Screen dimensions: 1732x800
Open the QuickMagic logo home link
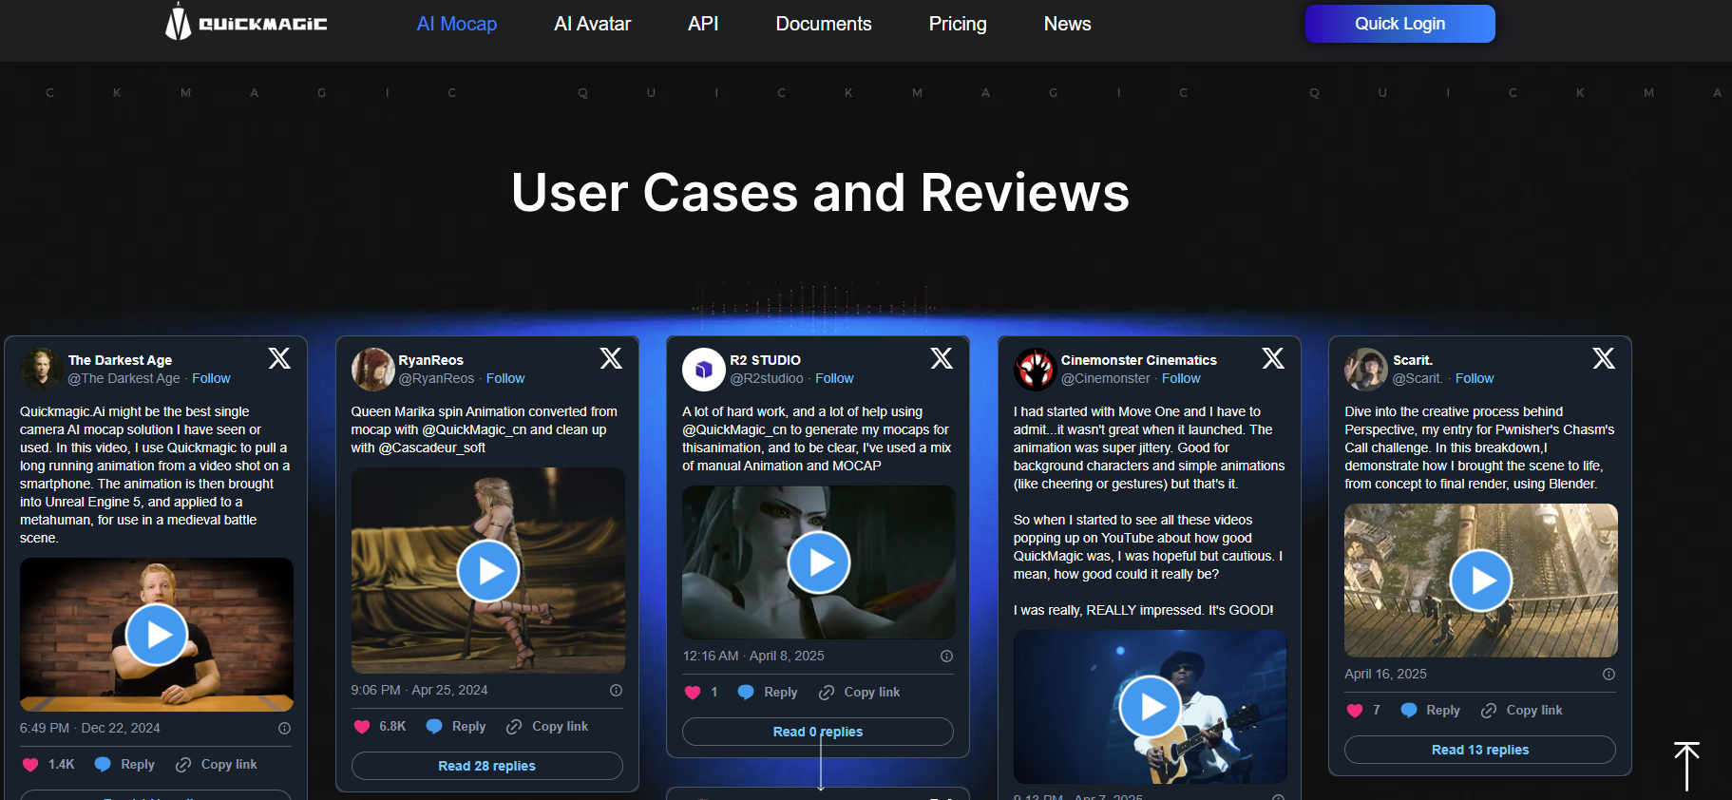[246, 23]
